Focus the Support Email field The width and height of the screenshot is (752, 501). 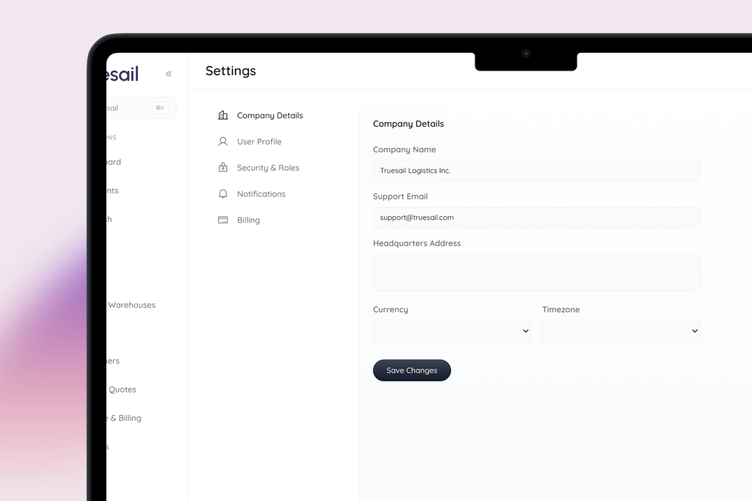536,217
